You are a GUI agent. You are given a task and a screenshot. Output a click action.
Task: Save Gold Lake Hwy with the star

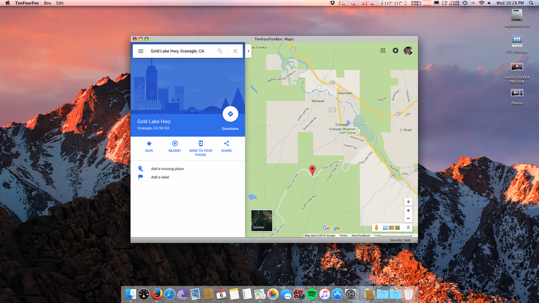point(149,146)
